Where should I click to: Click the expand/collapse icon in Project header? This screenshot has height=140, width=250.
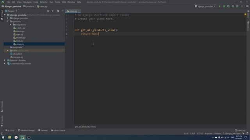pos(52,11)
